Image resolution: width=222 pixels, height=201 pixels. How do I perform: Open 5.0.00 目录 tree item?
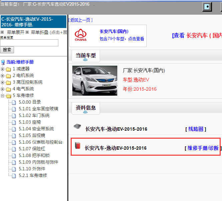coord(30,102)
